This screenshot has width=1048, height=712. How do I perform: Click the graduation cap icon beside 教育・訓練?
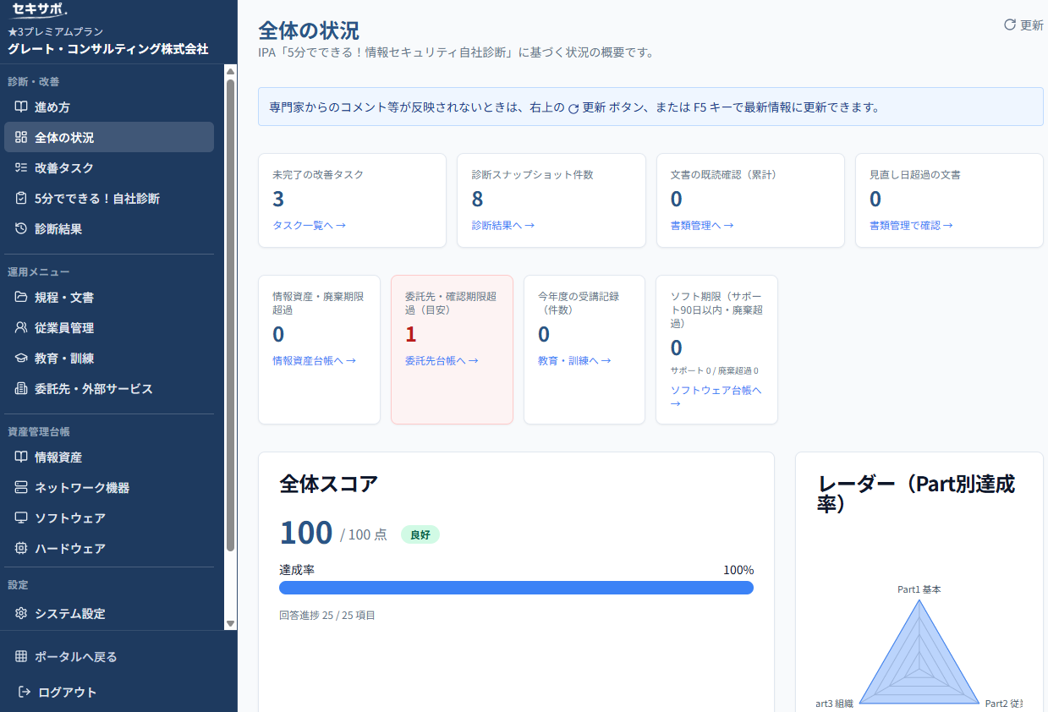pyautogui.click(x=21, y=359)
